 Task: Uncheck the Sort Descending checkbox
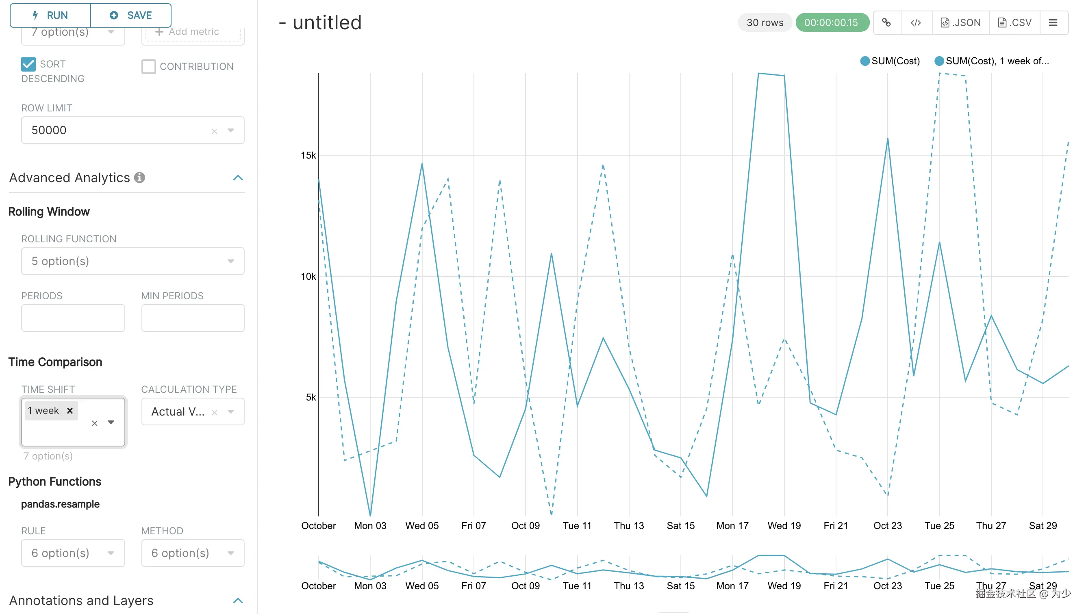click(x=28, y=64)
